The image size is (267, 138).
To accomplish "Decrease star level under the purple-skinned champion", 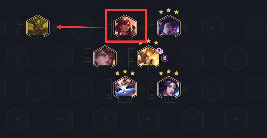I will pyautogui.click(x=165, y=38).
